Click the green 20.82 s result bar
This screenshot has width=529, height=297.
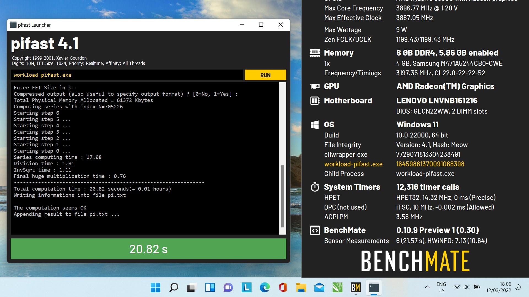tap(149, 249)
